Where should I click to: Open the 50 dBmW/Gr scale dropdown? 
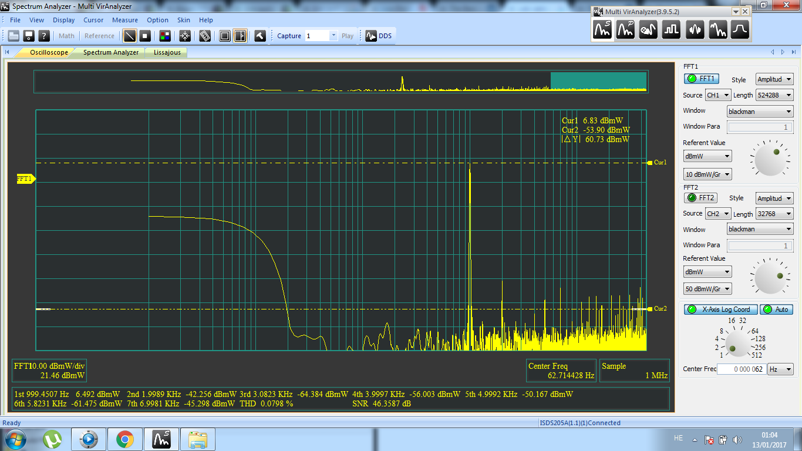[707, 289]
